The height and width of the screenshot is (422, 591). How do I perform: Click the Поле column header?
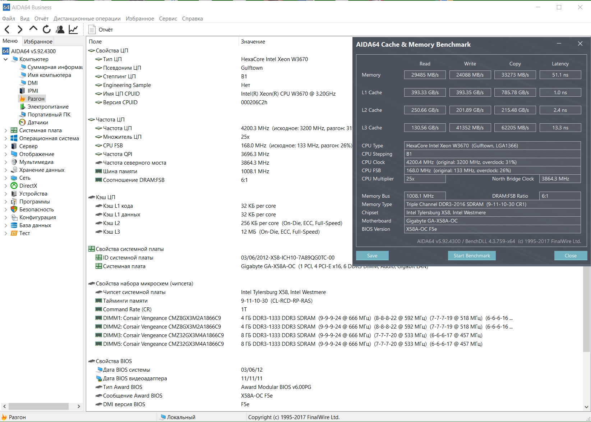pos(95,42)
